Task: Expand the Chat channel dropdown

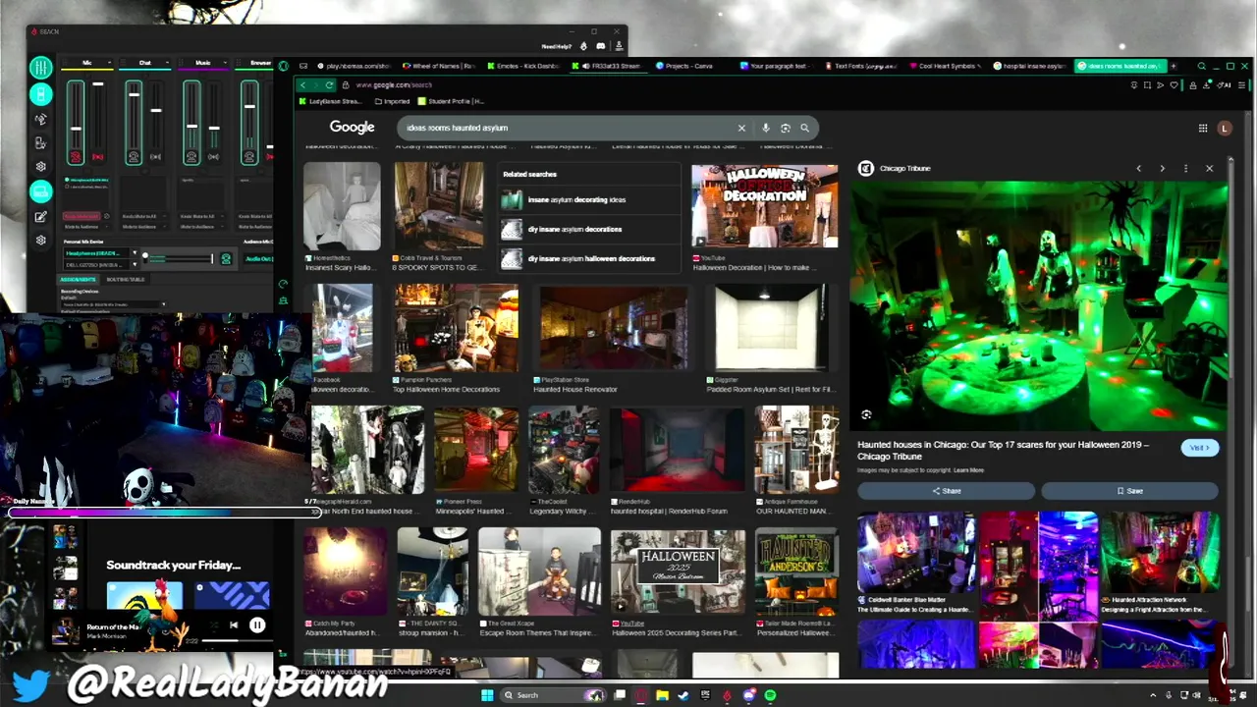Action: (166, 63)
